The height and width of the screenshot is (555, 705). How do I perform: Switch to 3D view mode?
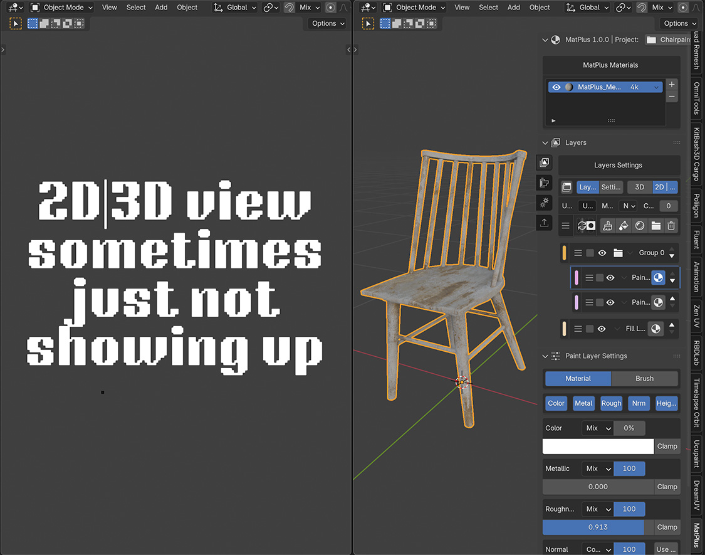click(x=639, y=187)
